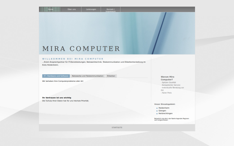Click the Spitzen Qualität line

click(168, 83)
